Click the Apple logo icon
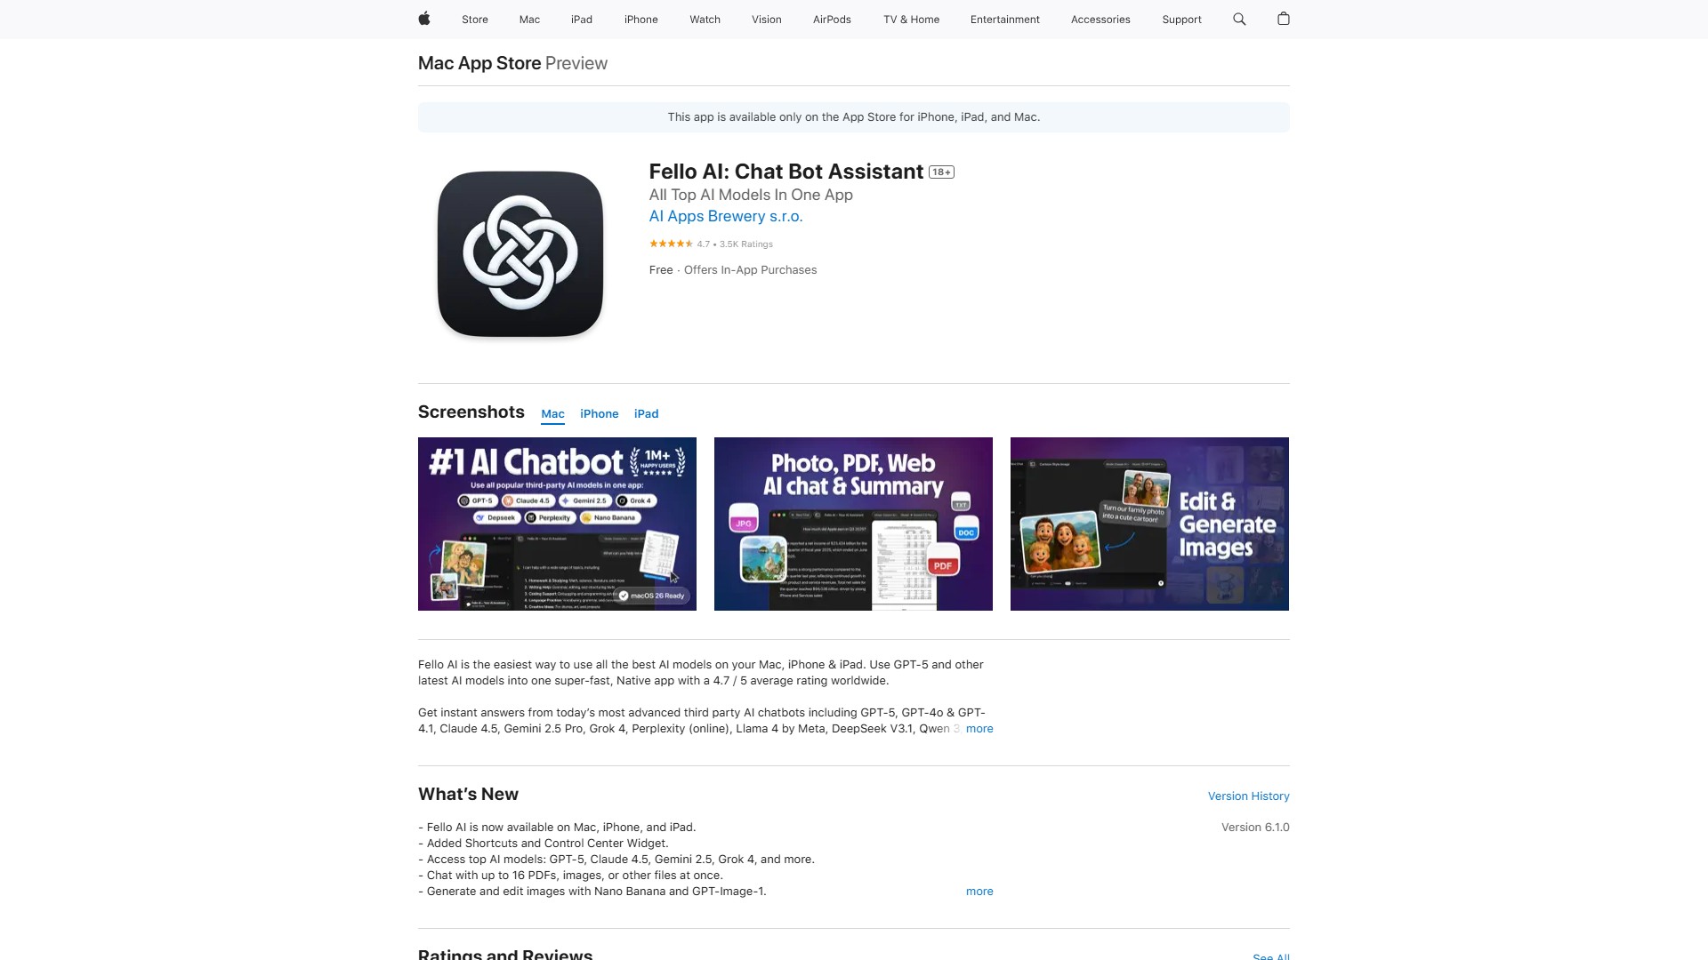 pyautogui.click(x=424, y=19)
